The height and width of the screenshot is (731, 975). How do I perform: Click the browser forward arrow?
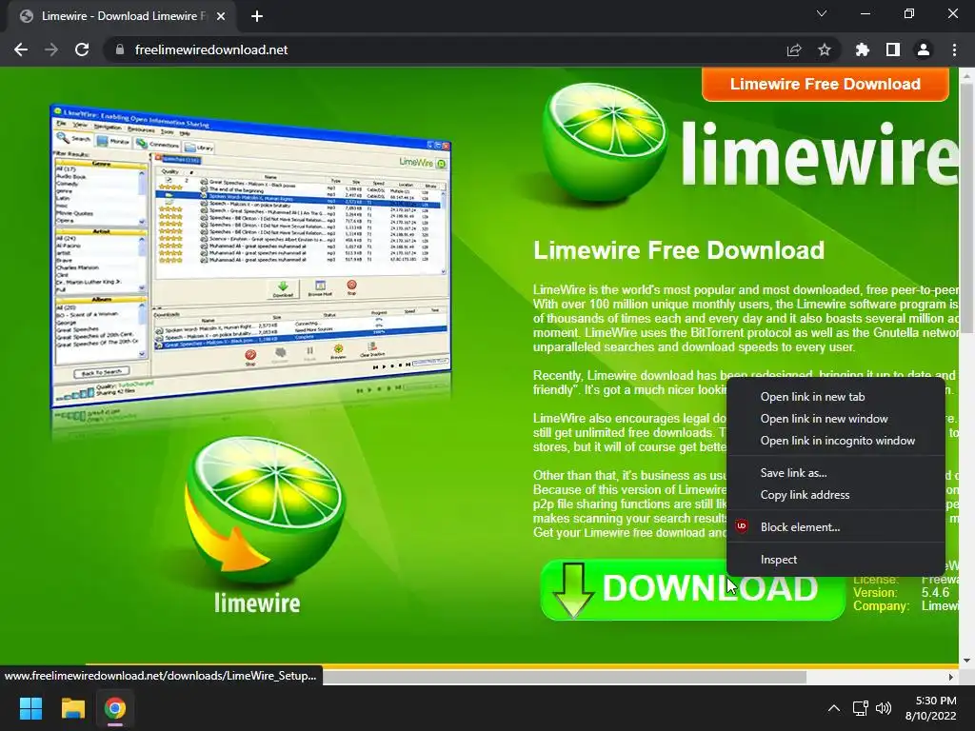click(x=51, y=49)
